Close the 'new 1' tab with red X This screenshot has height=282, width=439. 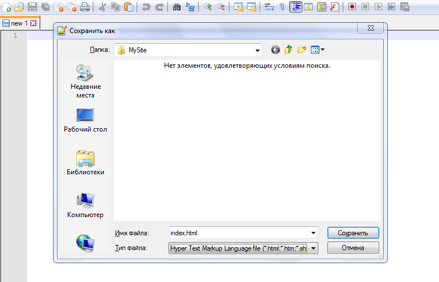click(x=34, y=23)
